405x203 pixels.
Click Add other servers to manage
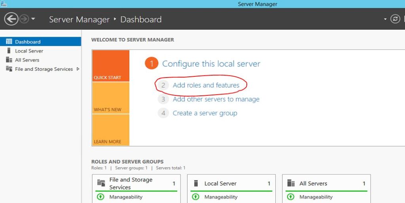[x=216, y=99]
